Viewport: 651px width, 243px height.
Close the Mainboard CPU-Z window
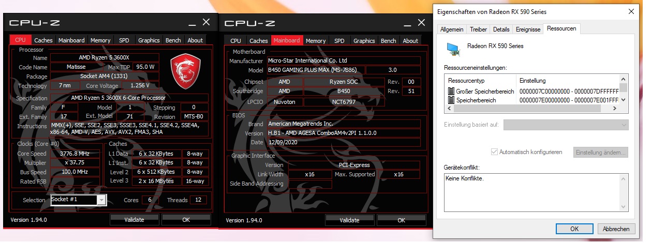click(421, 22)
